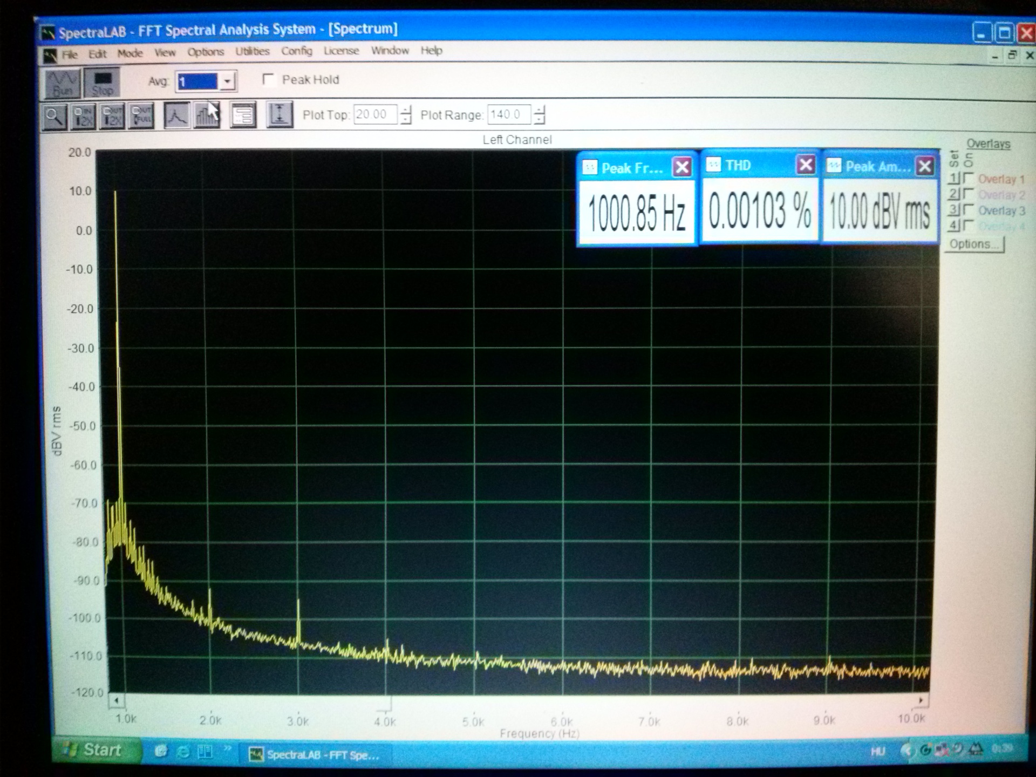Click the Zoom Out Full icon

coord(141,115)
